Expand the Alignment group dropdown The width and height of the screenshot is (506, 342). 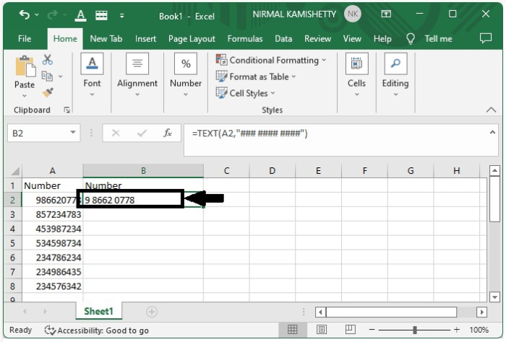[137, 95]
